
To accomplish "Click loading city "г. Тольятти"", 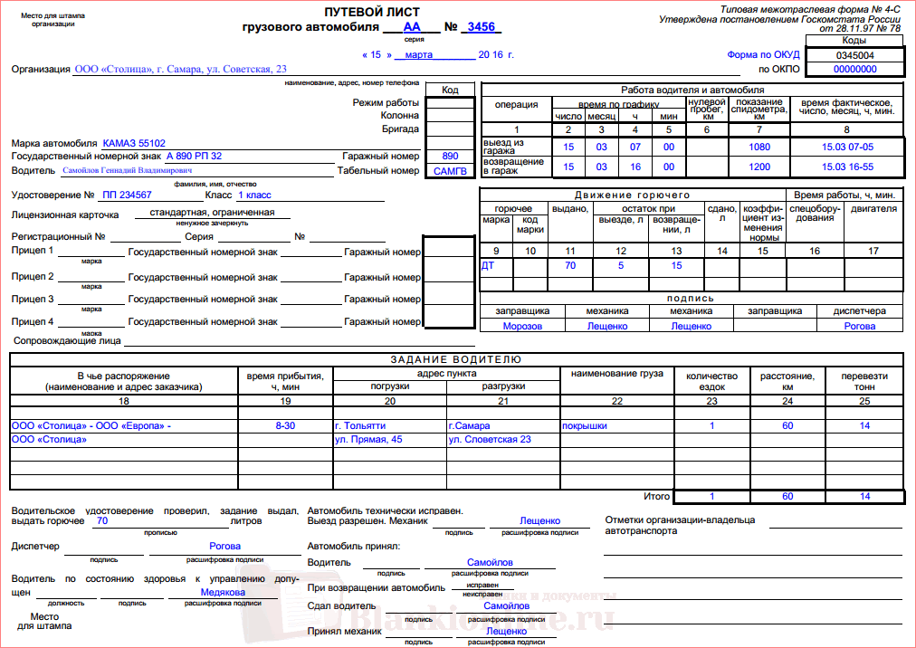I will [360, 426].
